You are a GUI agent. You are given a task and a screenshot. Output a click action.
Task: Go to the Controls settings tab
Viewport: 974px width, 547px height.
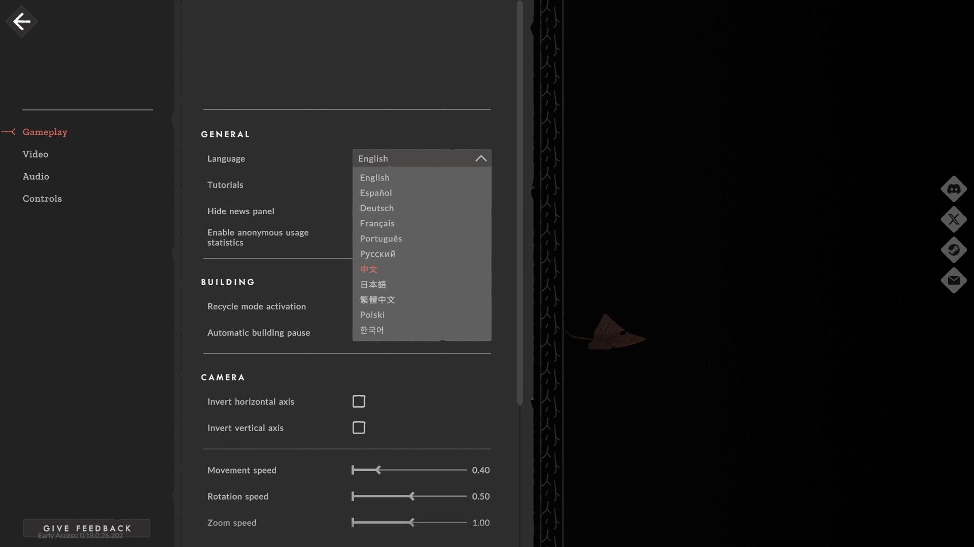(42, 199)
